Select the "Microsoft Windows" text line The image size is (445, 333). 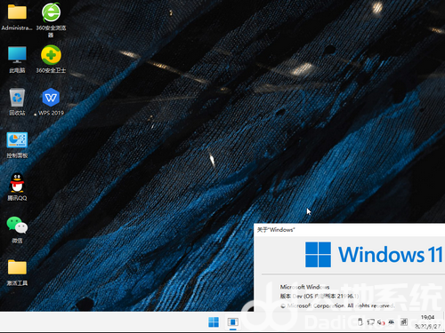304,287
